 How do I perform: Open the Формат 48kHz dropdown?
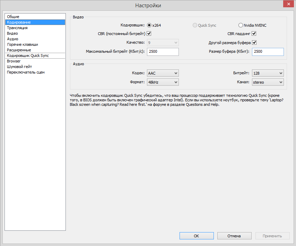(163, 82)
